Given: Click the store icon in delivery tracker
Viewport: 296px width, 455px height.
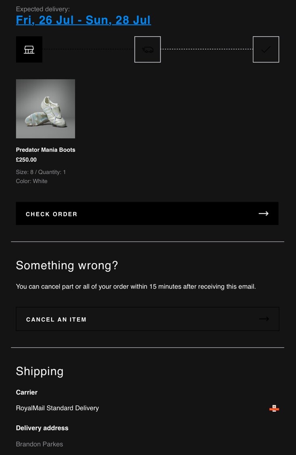Looking at the screenshot, I should coord(29,49).
